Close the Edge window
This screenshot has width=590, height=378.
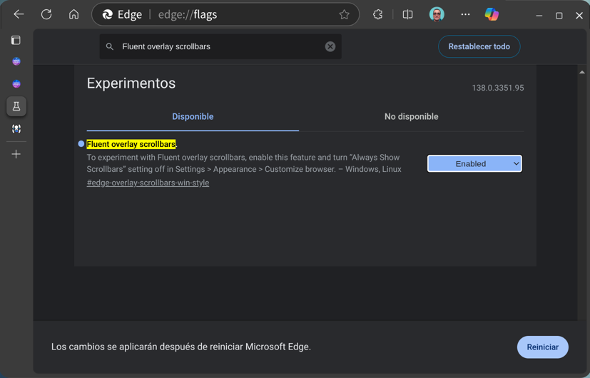point(579,16)
